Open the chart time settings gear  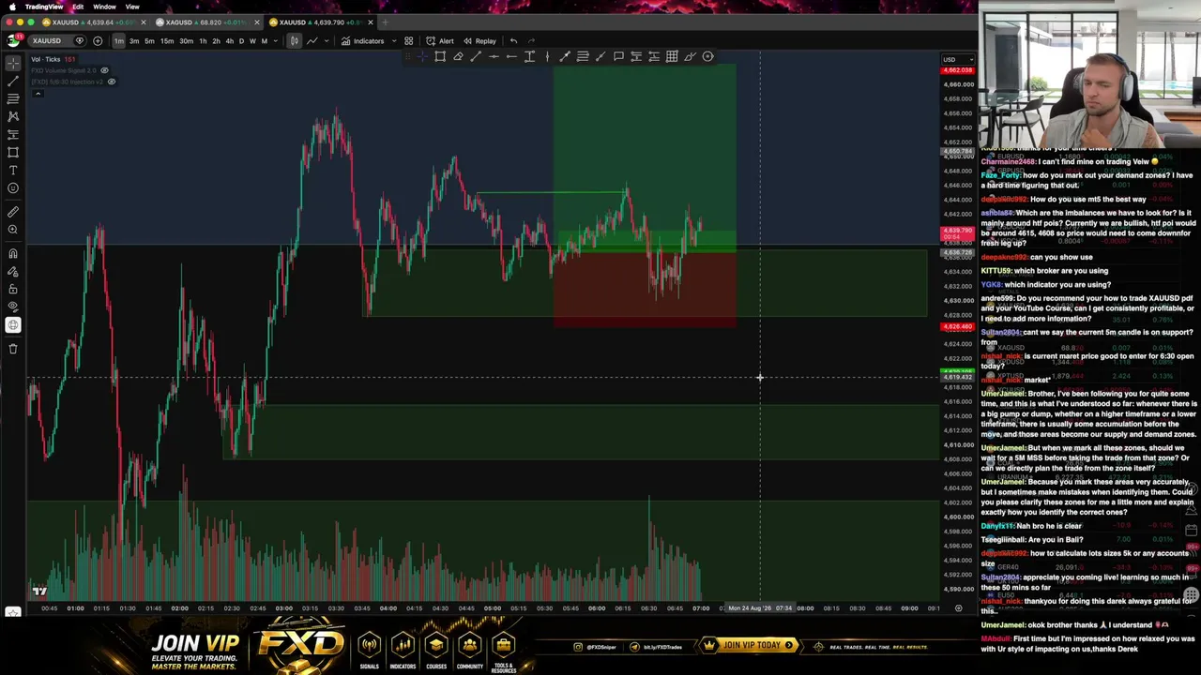pyautogui.click(x=958, y=608)
